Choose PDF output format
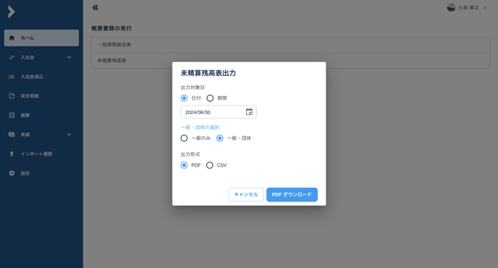The height and width of the screenshot is (268, 498). tap(184, 165)
